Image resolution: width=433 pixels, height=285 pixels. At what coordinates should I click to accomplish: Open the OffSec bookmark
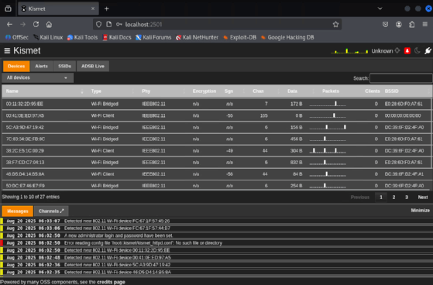[x=17, y=37]
